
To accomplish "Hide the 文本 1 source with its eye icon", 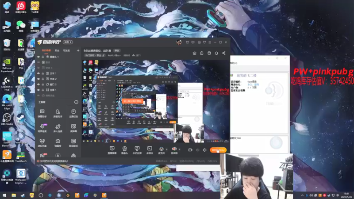I will (38, 73).
